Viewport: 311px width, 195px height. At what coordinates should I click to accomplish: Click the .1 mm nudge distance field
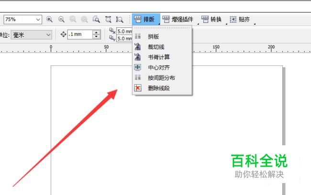click(x=80, y=34)
